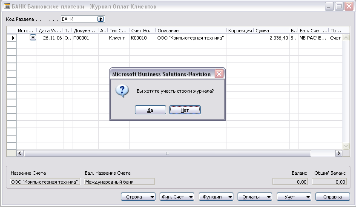The height and width of the screenshot is (207, 356).
Task: Click the blue question mark icon
Action: tap(122, 91)
